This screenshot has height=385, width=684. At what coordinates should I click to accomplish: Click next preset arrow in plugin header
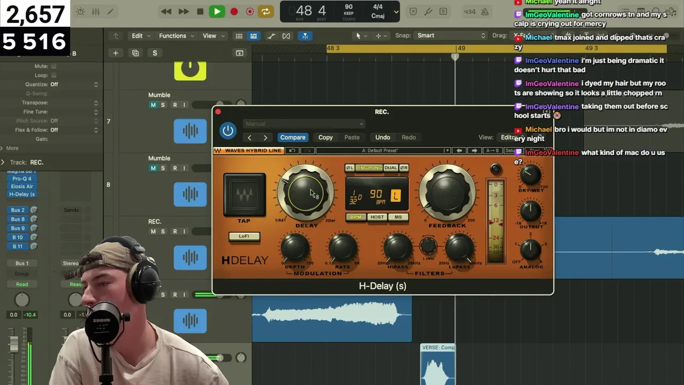[x=265, y=137]
